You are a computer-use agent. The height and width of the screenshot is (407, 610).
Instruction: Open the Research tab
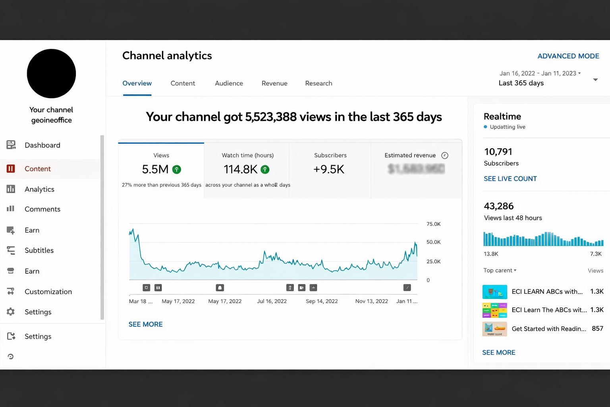(319, 83)
